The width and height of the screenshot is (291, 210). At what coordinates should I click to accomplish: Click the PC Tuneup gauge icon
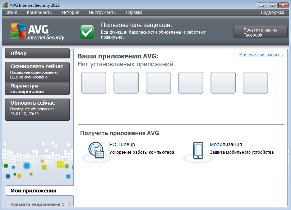[x=96, y=150]
